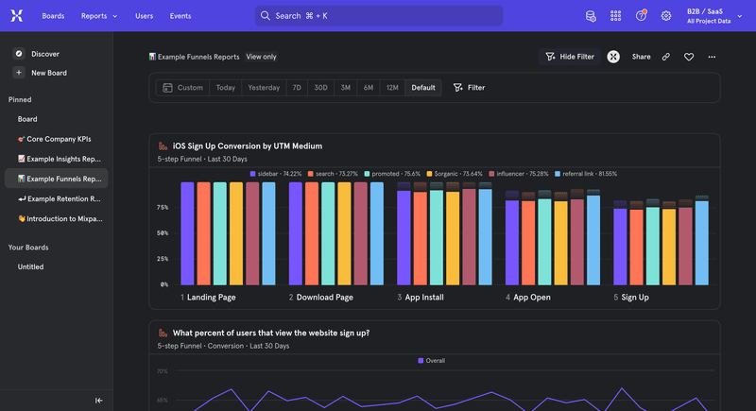
Task: Click the search input field
Action: tap(378, 16)
